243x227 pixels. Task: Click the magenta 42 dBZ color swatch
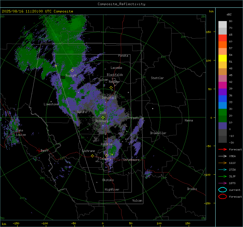click(x=222, y=85)
